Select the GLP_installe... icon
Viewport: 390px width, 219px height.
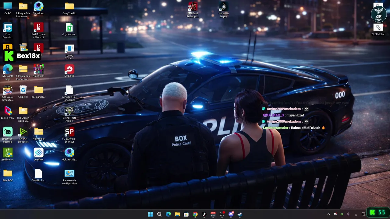coord(69,155)
